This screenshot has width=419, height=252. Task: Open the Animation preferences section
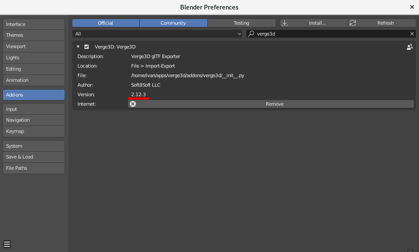point(34,80)
